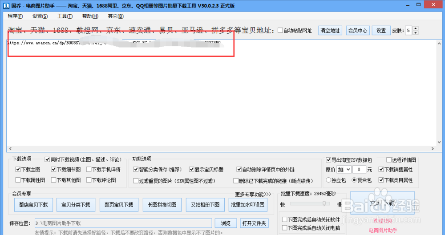Open the 原价 加 dropdown
Screen dimensions: 445x235
point(344,170)
